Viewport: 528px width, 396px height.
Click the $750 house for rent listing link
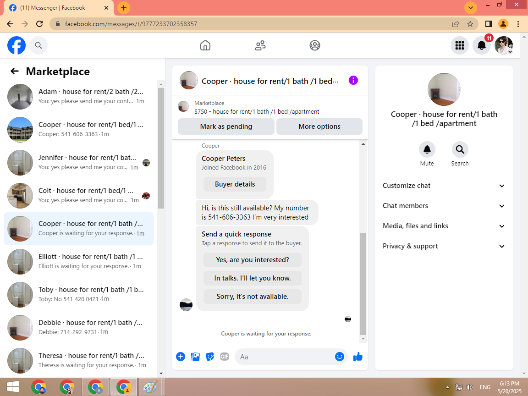point(257,111)
